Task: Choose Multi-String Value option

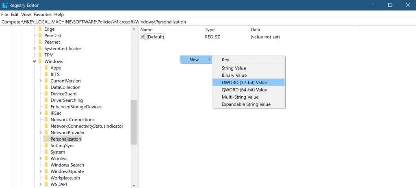Action: pyautogui.click(x=249, y=97)
